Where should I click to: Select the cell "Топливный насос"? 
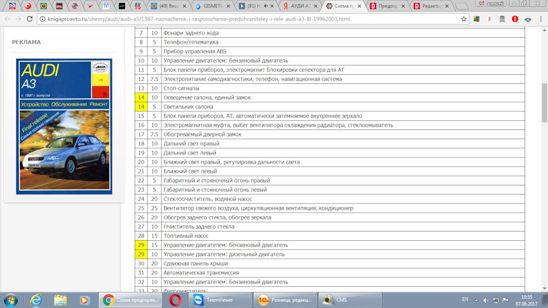(343, 236)
